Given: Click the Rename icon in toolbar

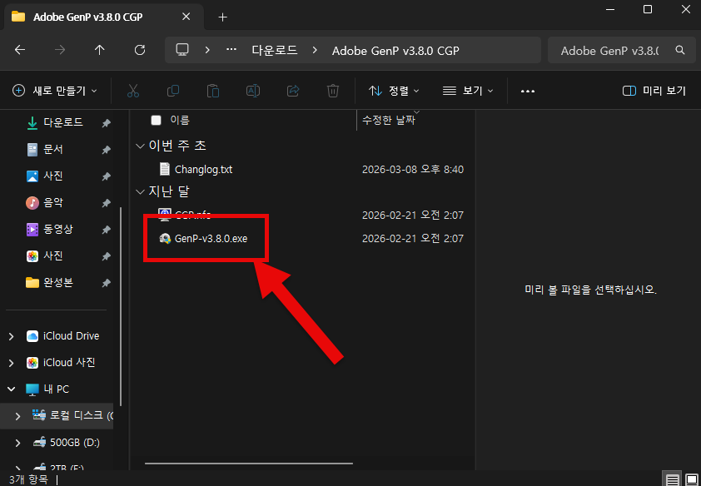Looking at the screenshot, I should (253, 92).
